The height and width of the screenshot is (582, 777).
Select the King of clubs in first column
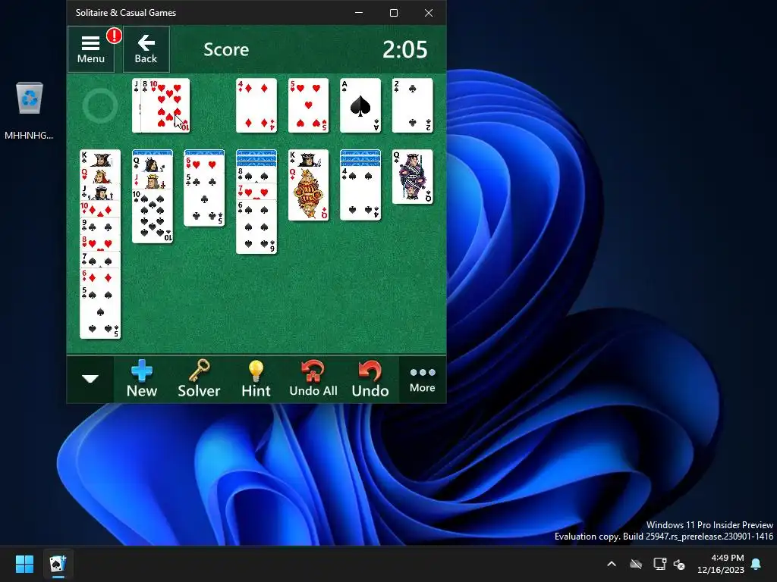pyautogui.click(x=100, y=158)
